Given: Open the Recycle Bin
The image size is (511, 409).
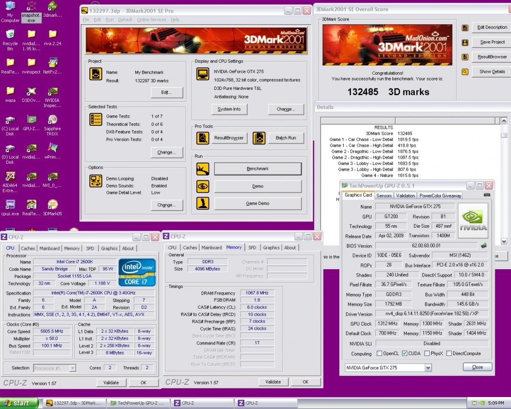Looking at the screenshot, I should pyautogui.click(x=10, y=34).
